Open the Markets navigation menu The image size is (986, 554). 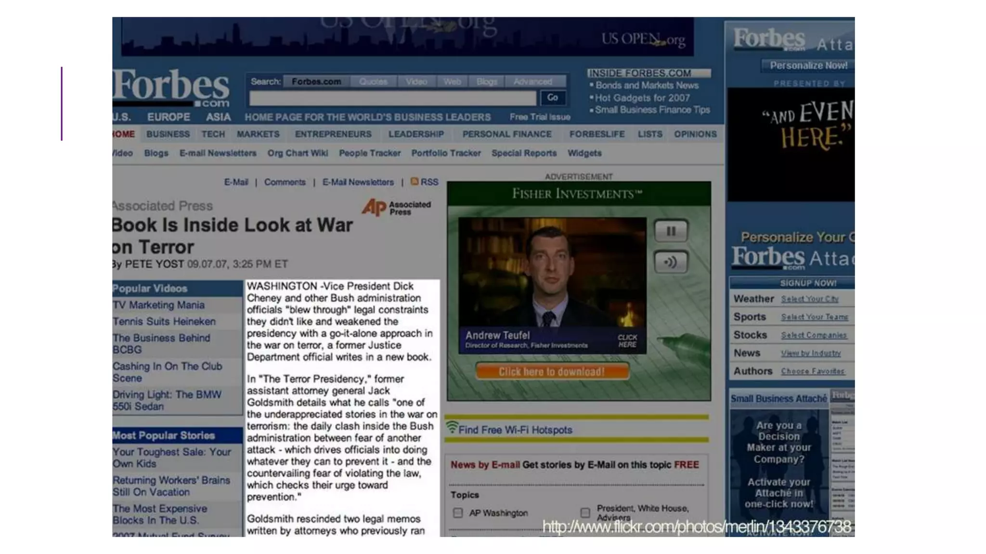click(258, 134)
